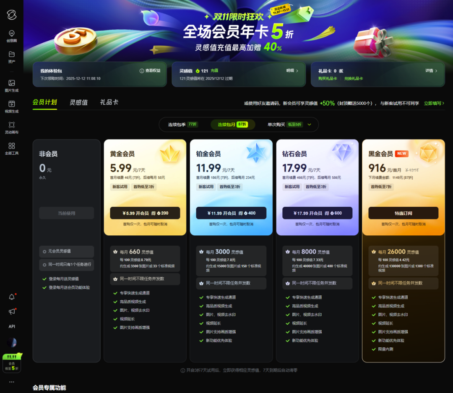The height and width of the screenshot is (393, 453).
Task: Switch to the 灵感值 tab
Action: pyautogui.click(x=78, y=102)
